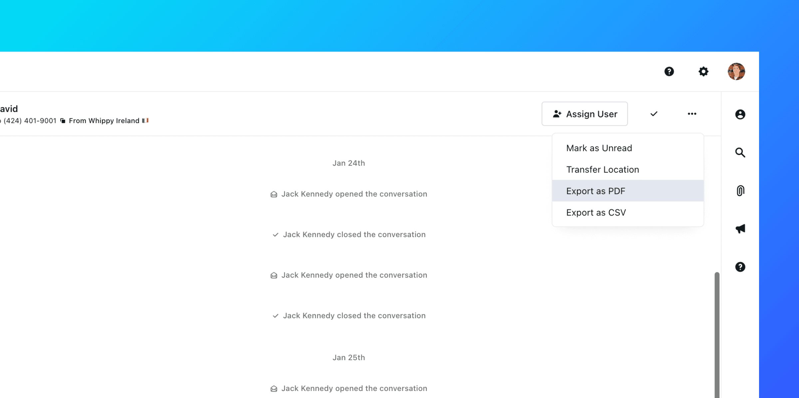
Task: Click the envelope icon beside the opened conversation event
Action: click(274, 194)
